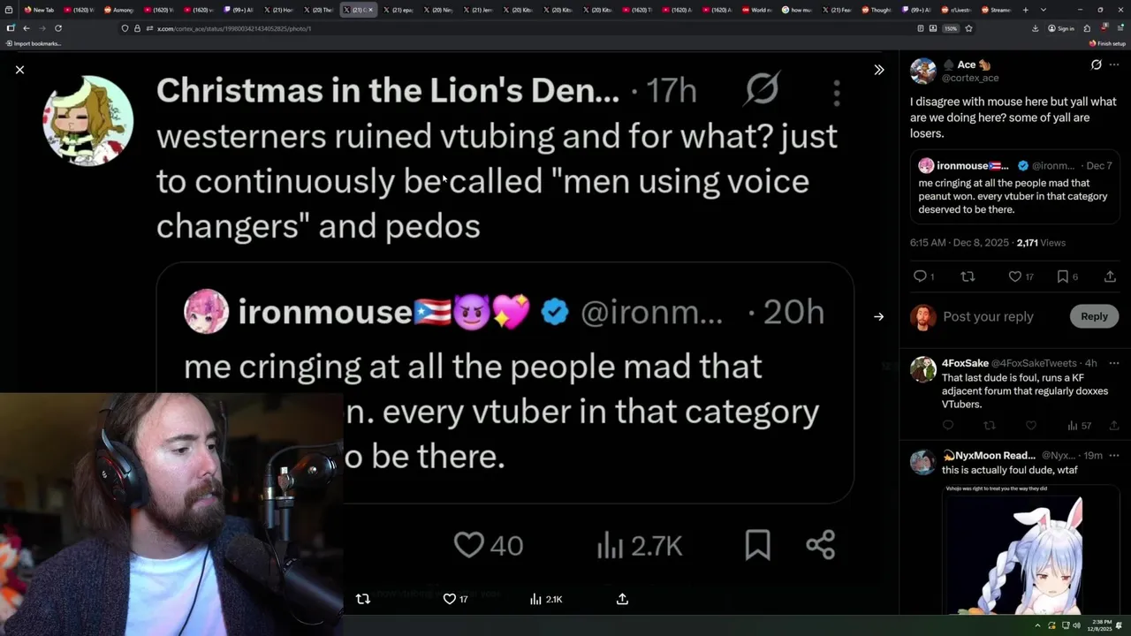Open the share icon on Ace's post
This screenshot has height=636, width=1131.
click(x=1110, y=276)
